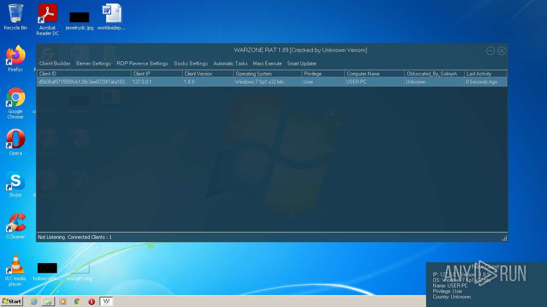This screenshot has height=307, width=547.
Task: Select the worldwidep... Word document icon
Action: (x=112, y=17)
